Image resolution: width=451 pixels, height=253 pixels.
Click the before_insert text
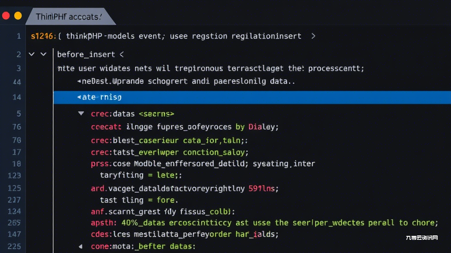pos(86,54)
